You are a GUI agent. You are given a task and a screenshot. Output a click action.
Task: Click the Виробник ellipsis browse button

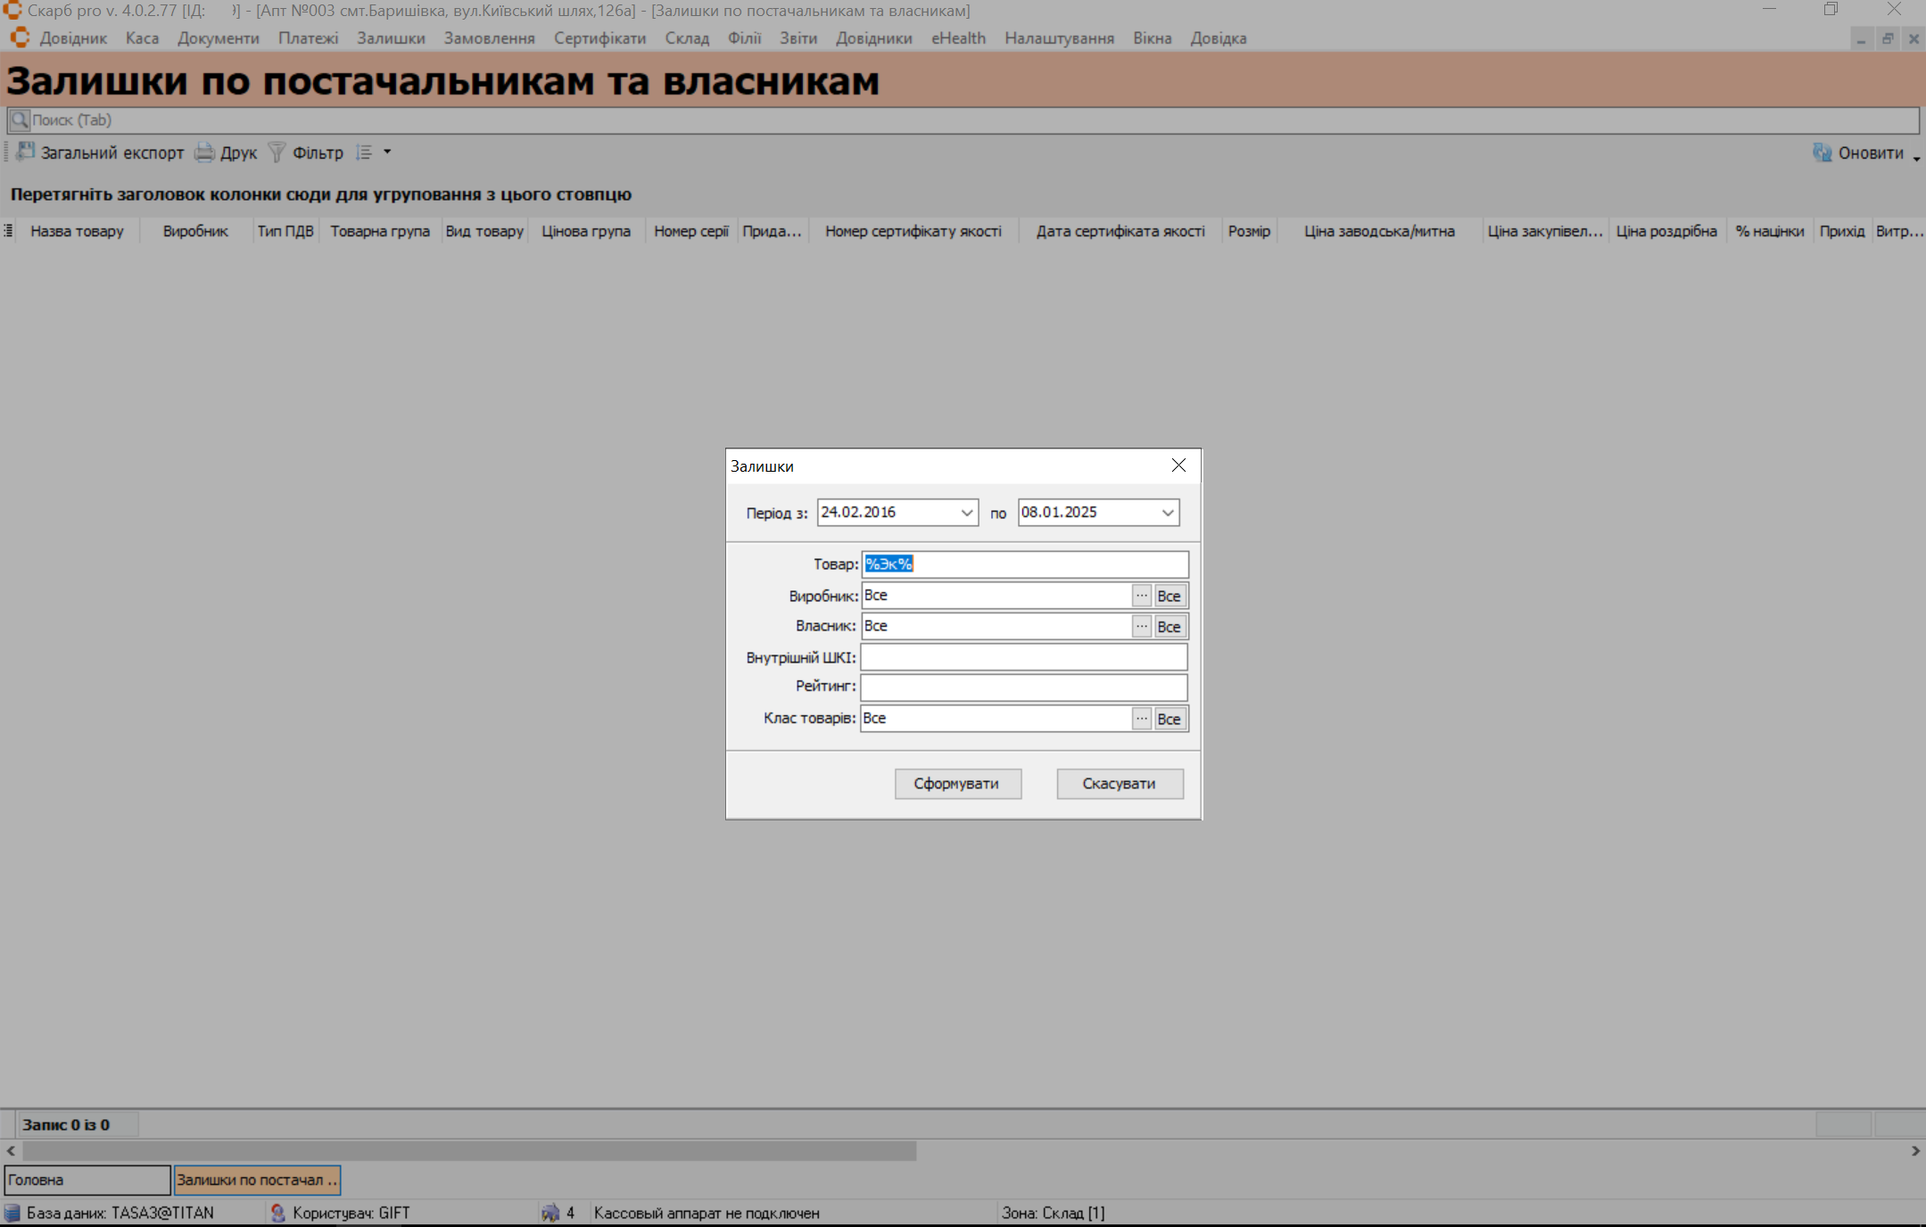1141,596
